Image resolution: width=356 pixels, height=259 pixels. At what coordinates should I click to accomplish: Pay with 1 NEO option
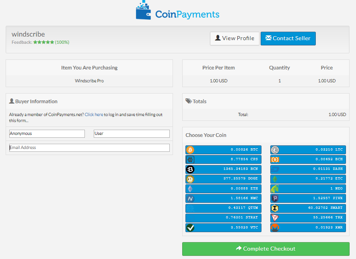(308, 189)
